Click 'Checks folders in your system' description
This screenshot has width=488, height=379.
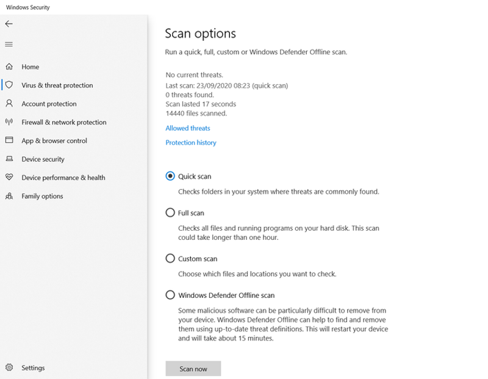click(279, 192)
